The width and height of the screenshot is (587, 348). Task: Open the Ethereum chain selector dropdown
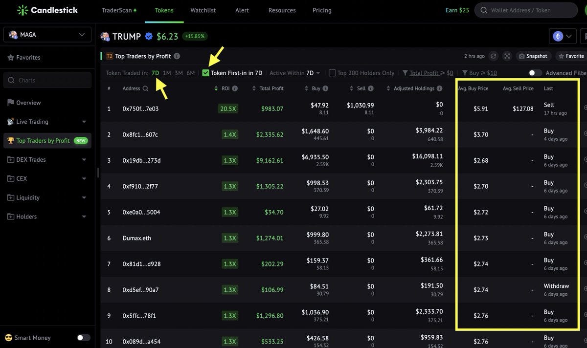[x=563, y=36]
